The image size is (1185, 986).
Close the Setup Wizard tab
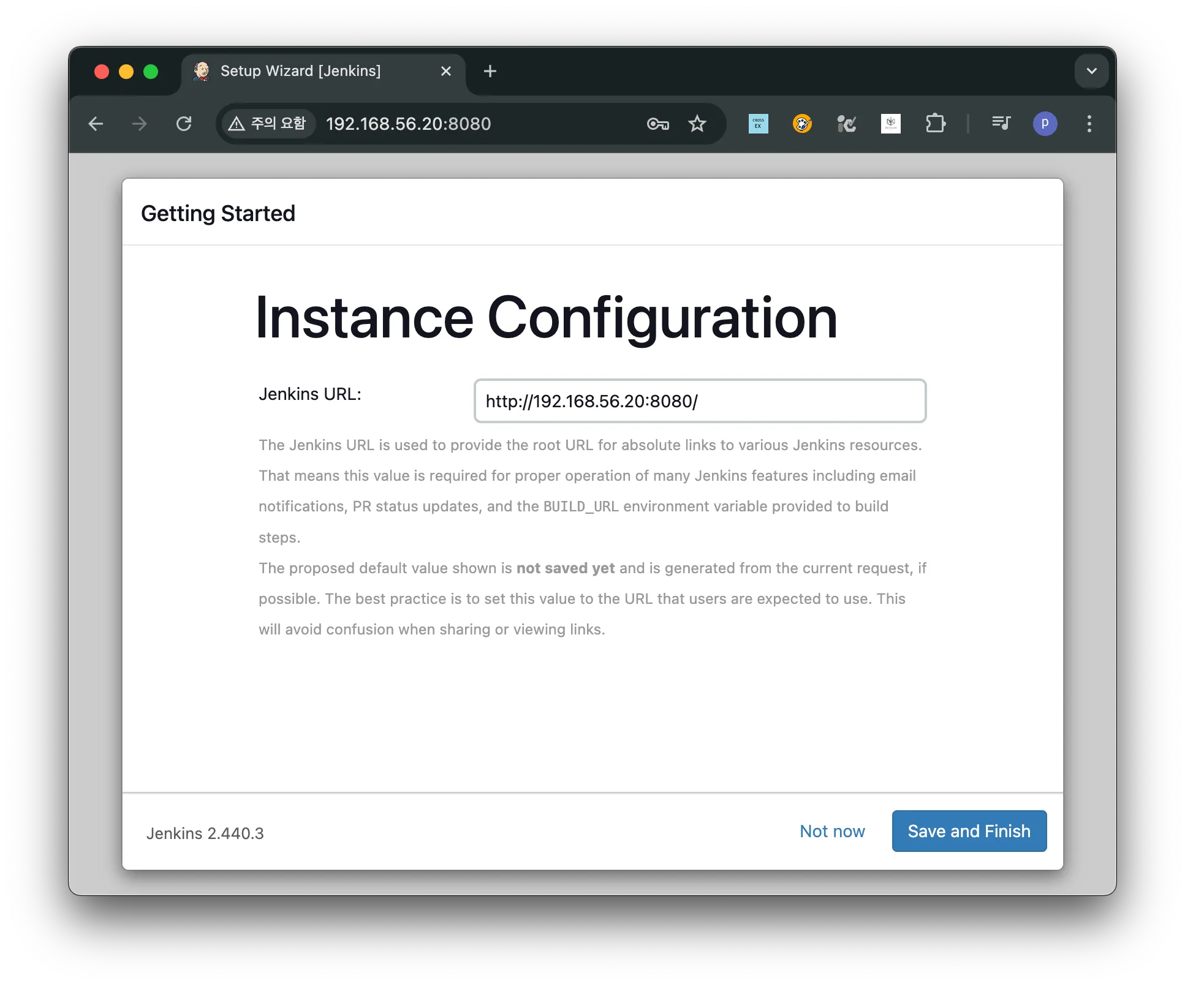tap(446, 71)
